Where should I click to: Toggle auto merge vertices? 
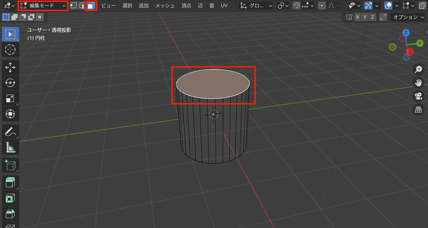click(383, 17)
